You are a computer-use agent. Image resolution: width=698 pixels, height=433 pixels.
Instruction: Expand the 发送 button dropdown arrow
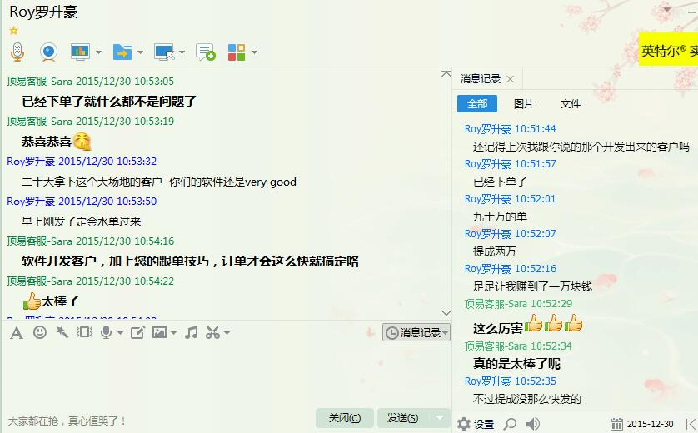point(441,418)
